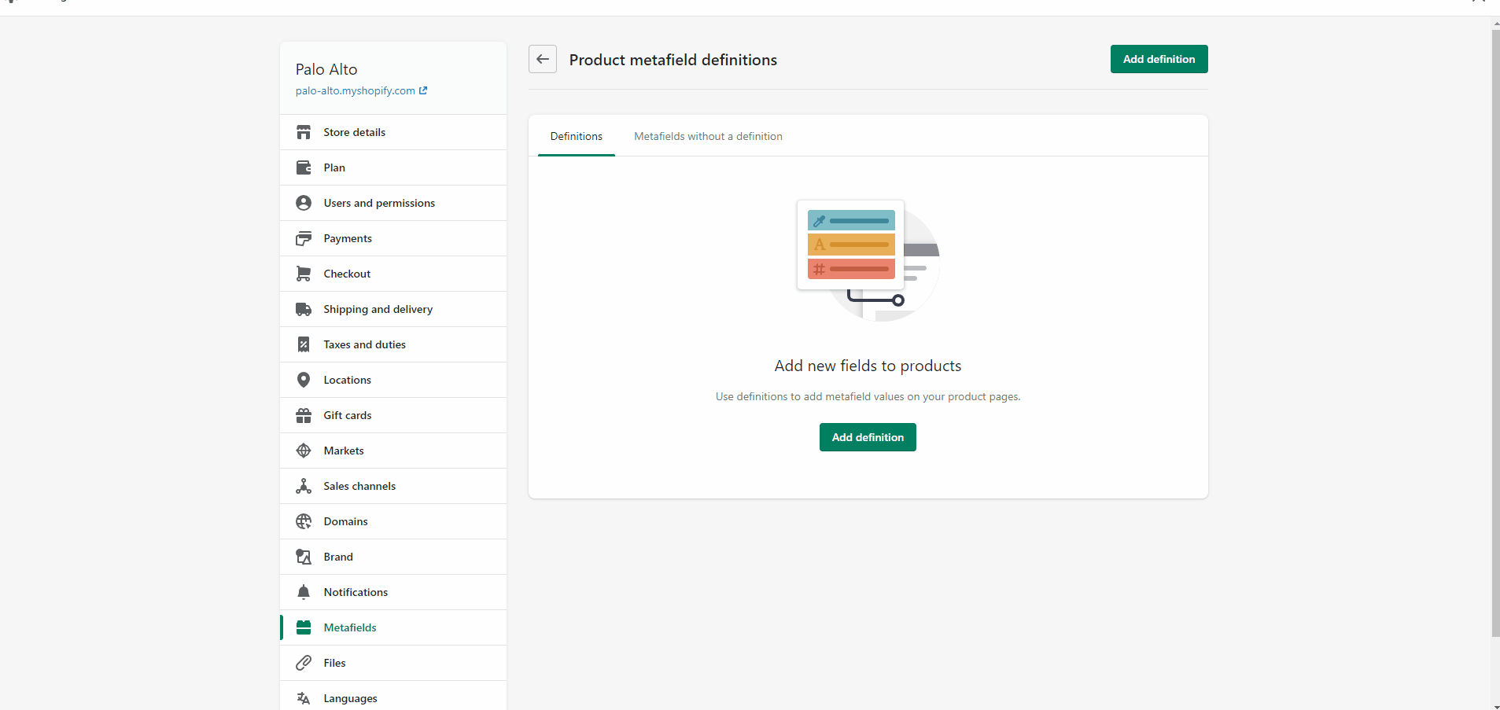Click the Notifications bell icon
Image resolution: width=1500 pixels, height=710 pixels.
pyautogui.click(x=304, y=592)
